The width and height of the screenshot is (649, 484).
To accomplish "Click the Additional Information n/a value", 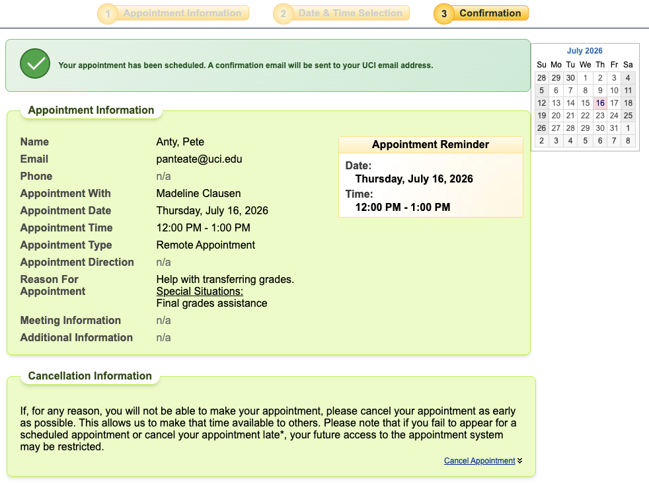I will [x=163, y=338].
